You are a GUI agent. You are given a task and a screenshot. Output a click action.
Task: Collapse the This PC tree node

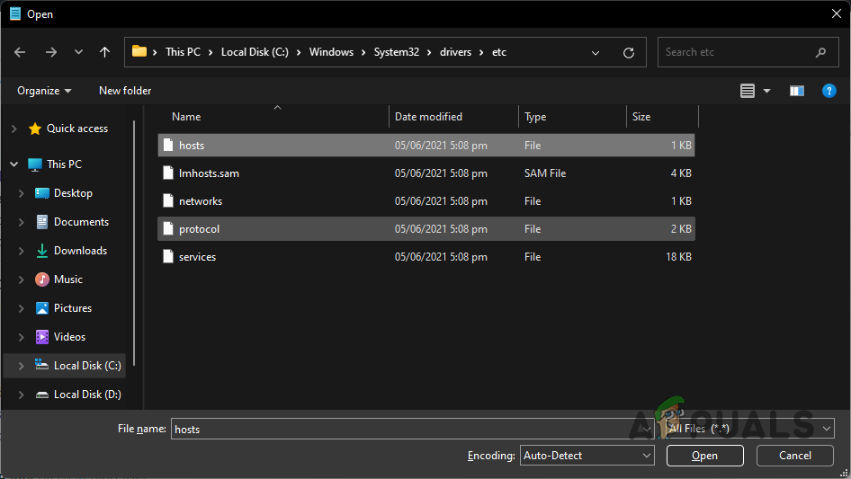click(13, 164)
